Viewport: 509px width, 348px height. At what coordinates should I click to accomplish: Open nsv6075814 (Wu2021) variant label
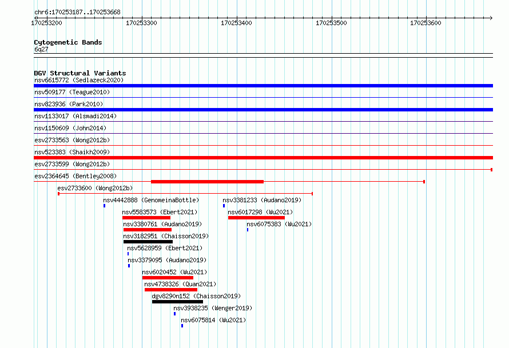(x=213, y=320)
